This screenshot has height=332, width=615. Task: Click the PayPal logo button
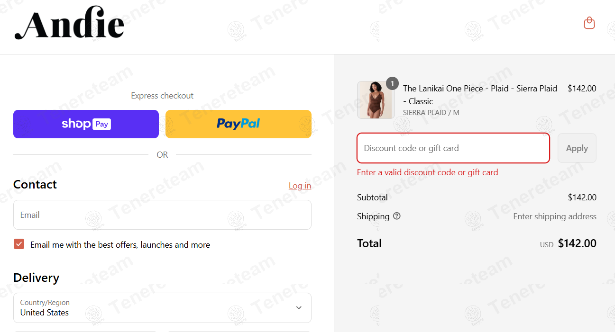click(239, 124)
